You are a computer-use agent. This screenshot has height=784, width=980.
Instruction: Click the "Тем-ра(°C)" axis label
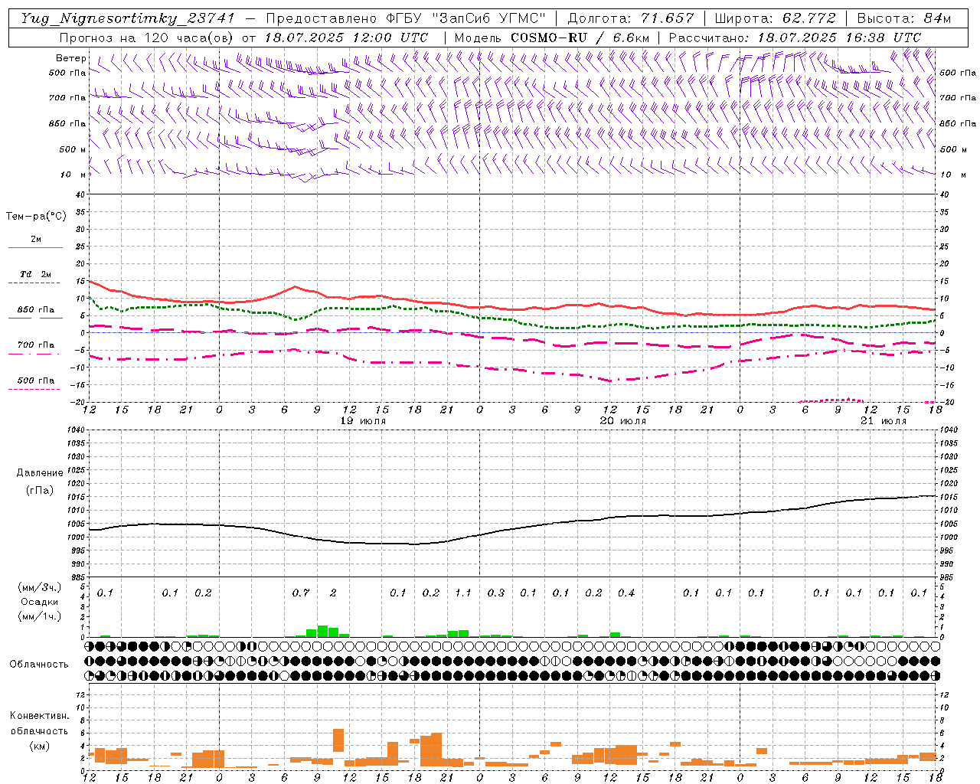point(36,217)
